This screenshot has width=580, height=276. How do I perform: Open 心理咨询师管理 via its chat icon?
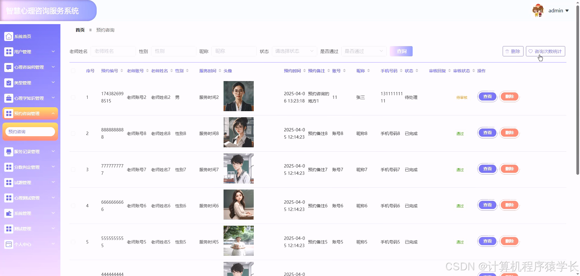(8, 67)
